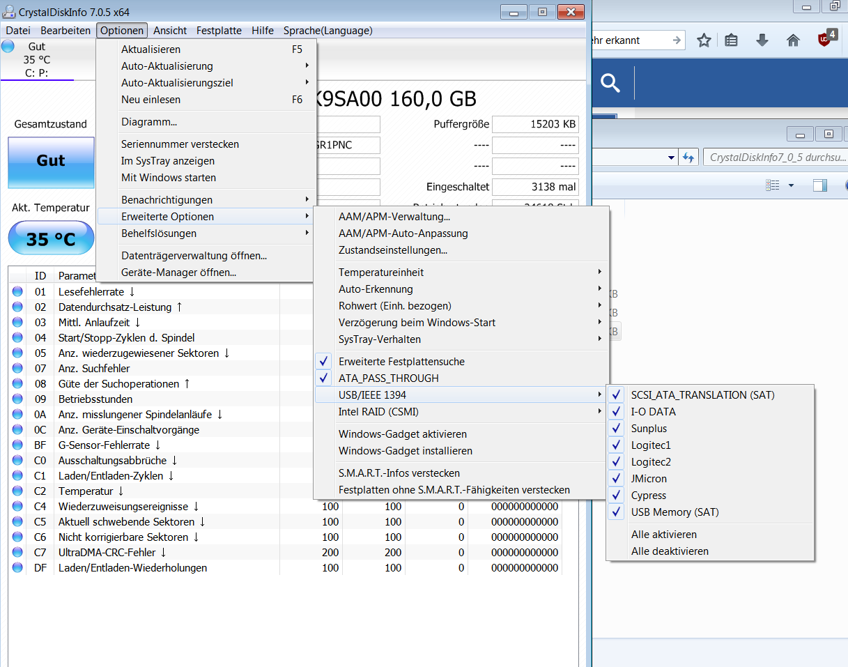Expand the Intel RAID (CSMI) submenu
Image resolution: width=848 pixels, height=667 pixels.
(461, 411)
